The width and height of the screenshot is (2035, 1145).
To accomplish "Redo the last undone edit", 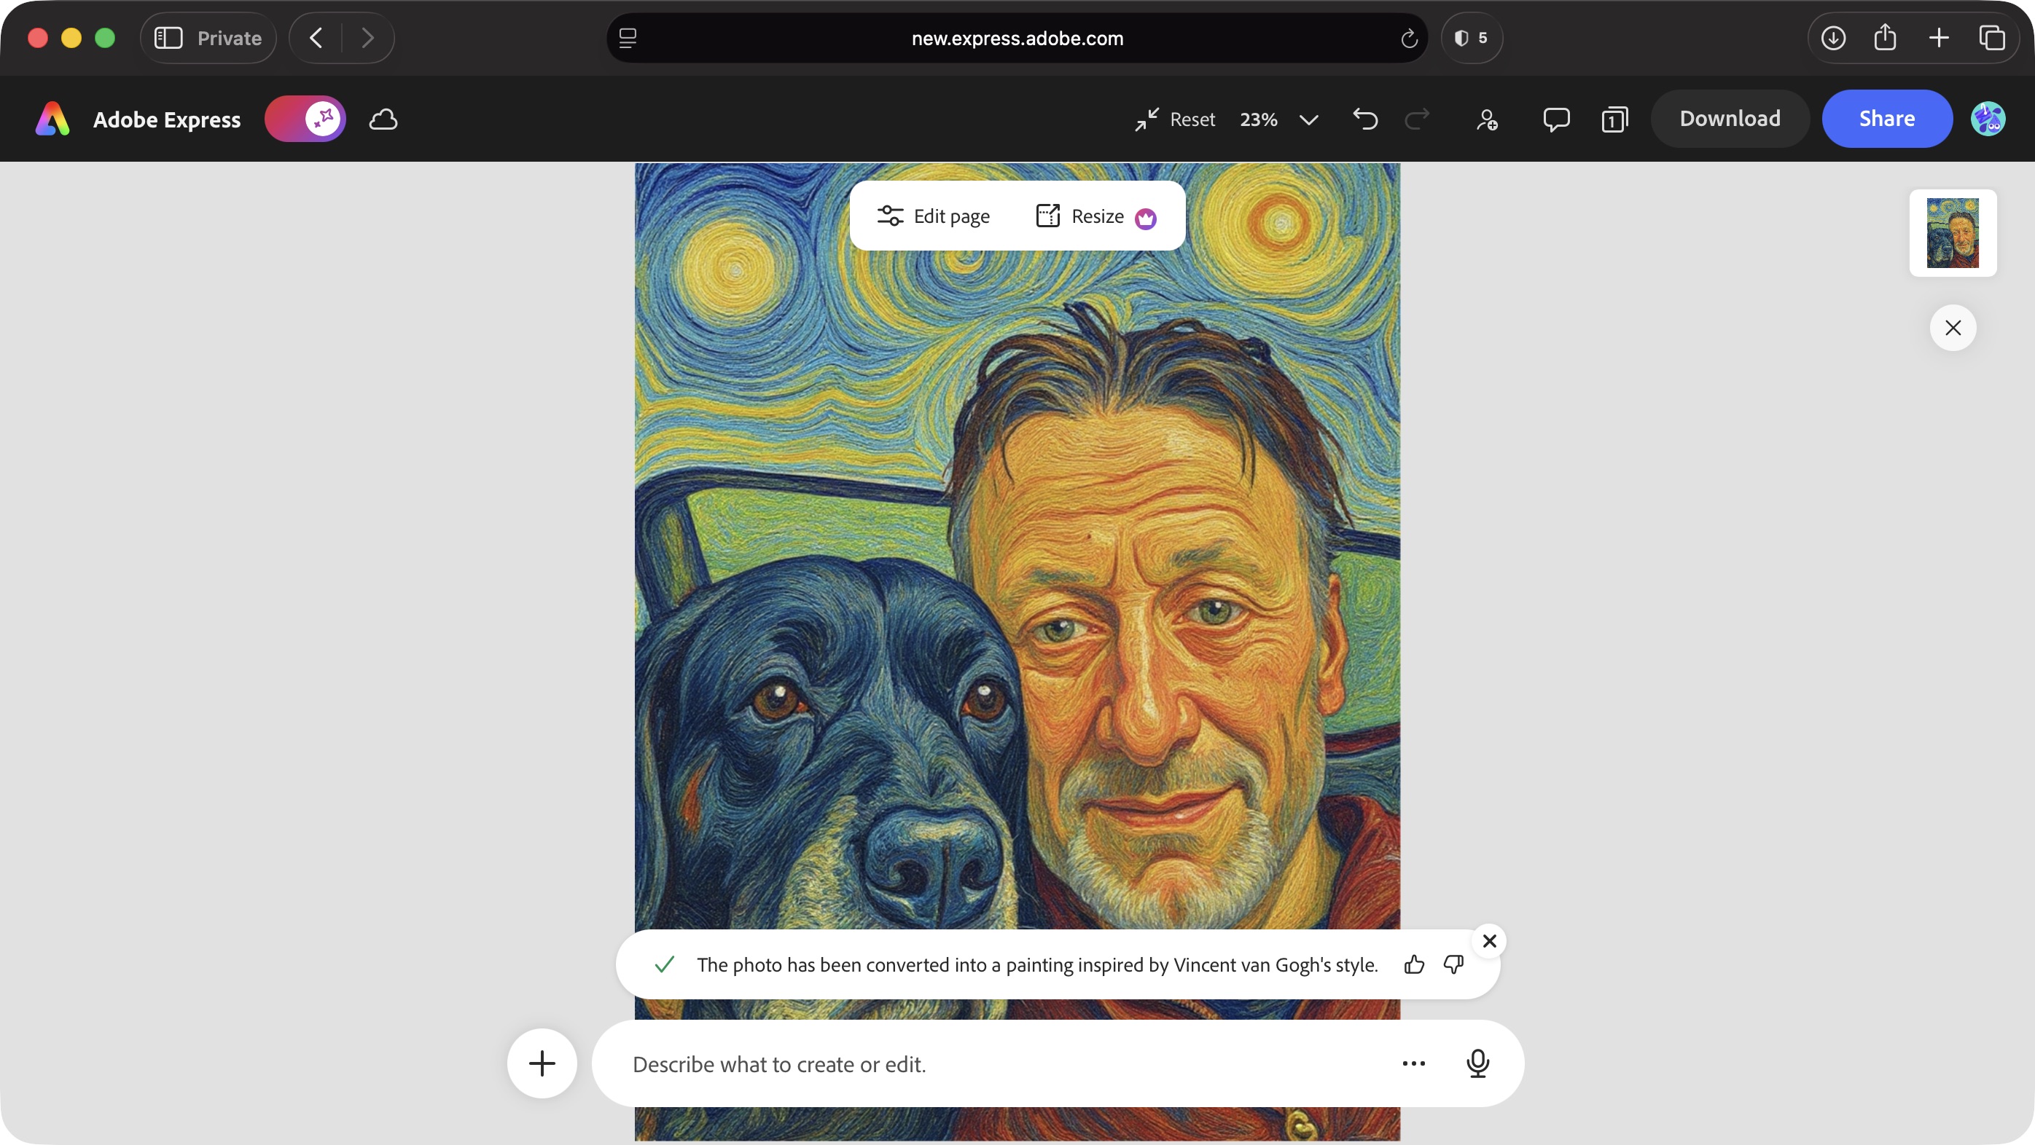I will coord(1417,119).
